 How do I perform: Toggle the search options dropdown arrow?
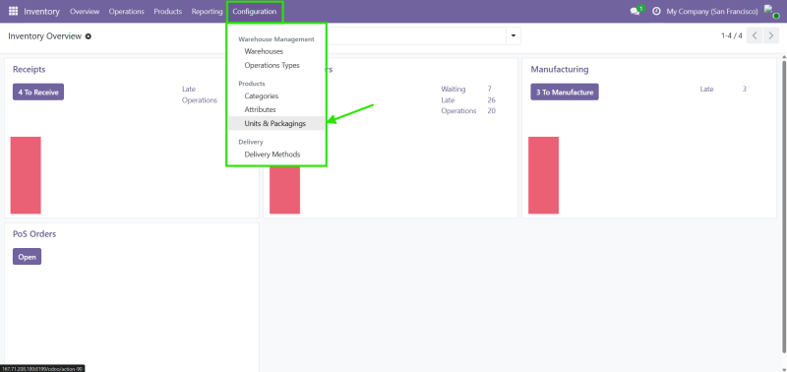(514, 36)
